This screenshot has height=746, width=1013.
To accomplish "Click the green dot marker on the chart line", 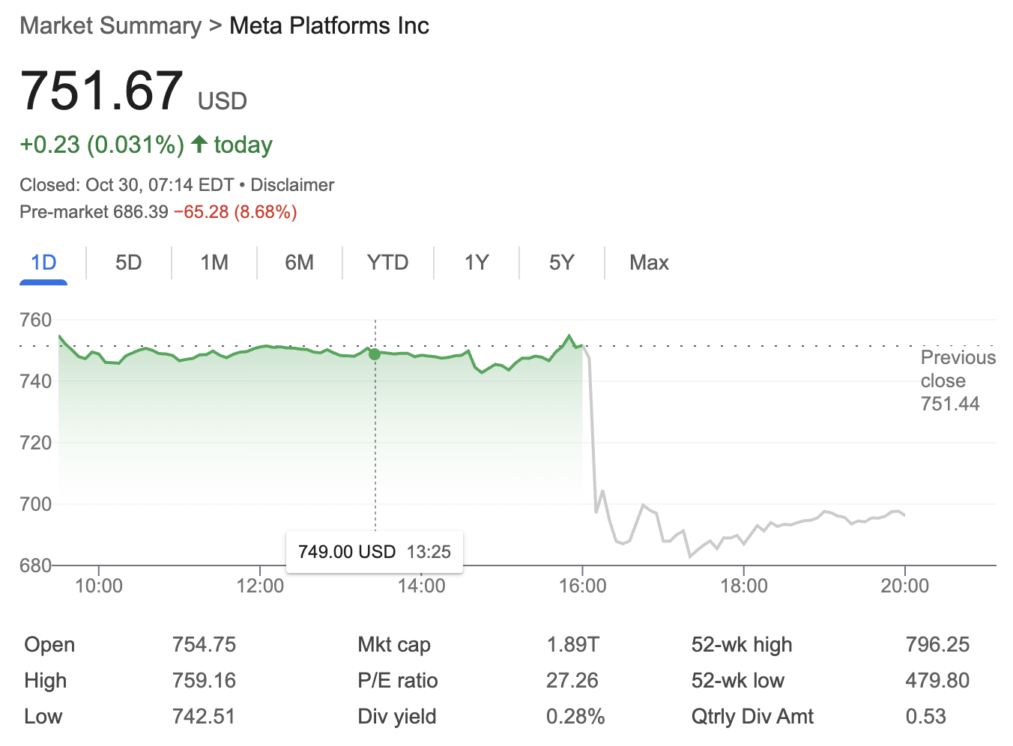I will (x=375, y=354).
